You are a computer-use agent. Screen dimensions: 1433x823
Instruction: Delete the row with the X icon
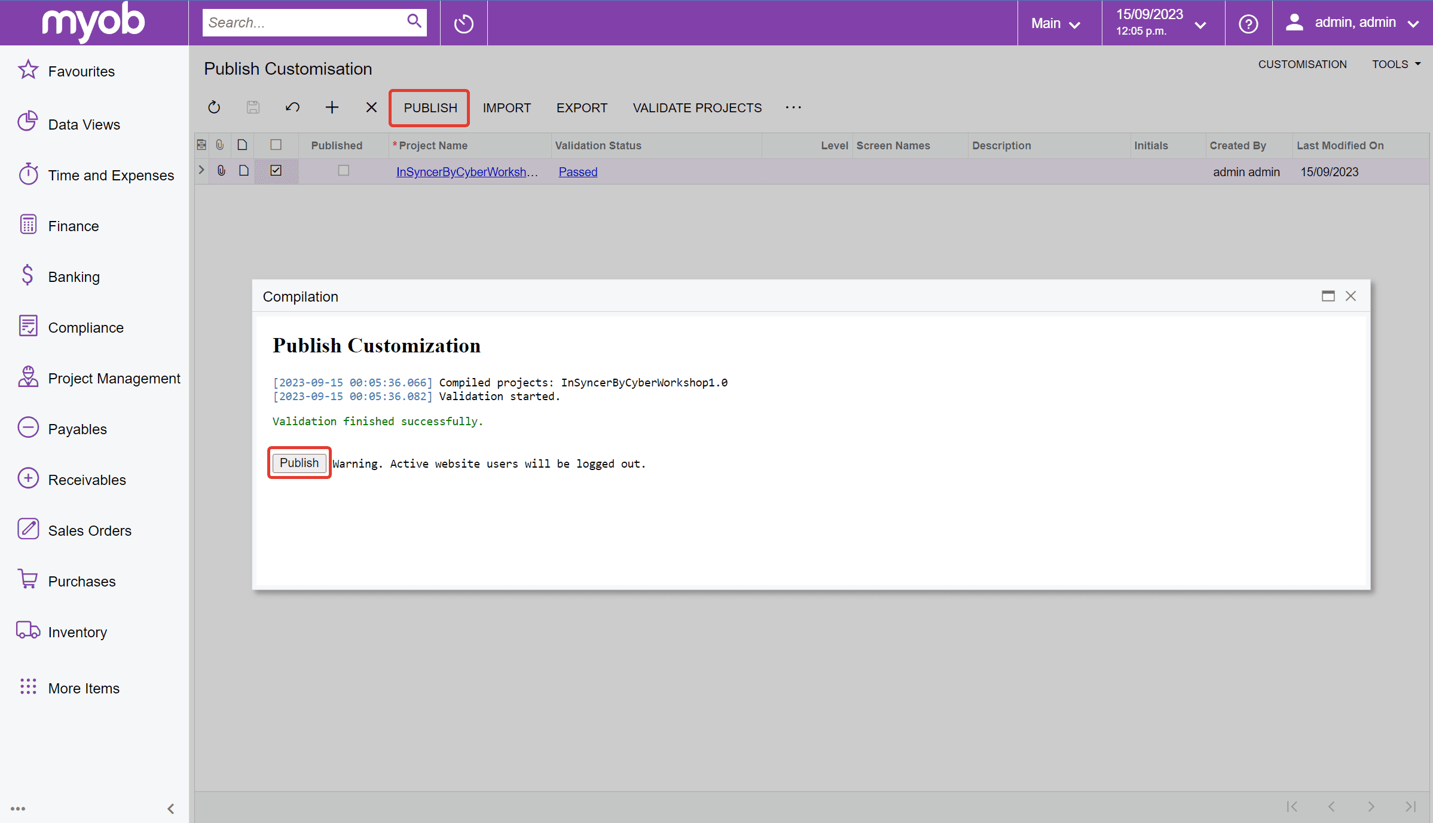371,108
